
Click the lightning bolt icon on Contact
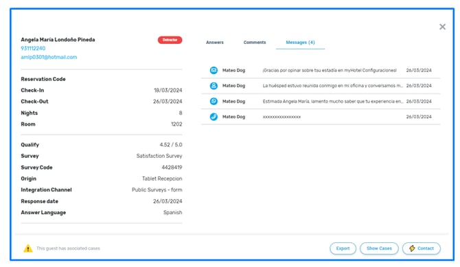pyautogui.click(x=412, y=248)
